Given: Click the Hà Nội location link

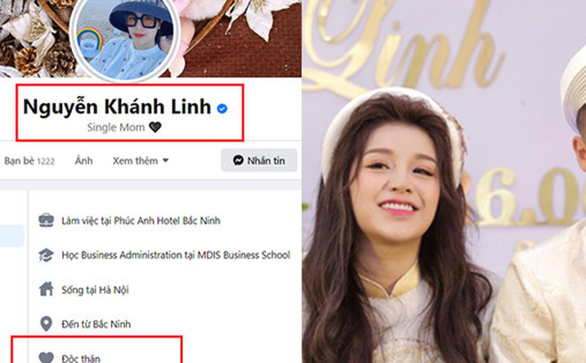Looking at the screenshot, I should coord(114,290).
